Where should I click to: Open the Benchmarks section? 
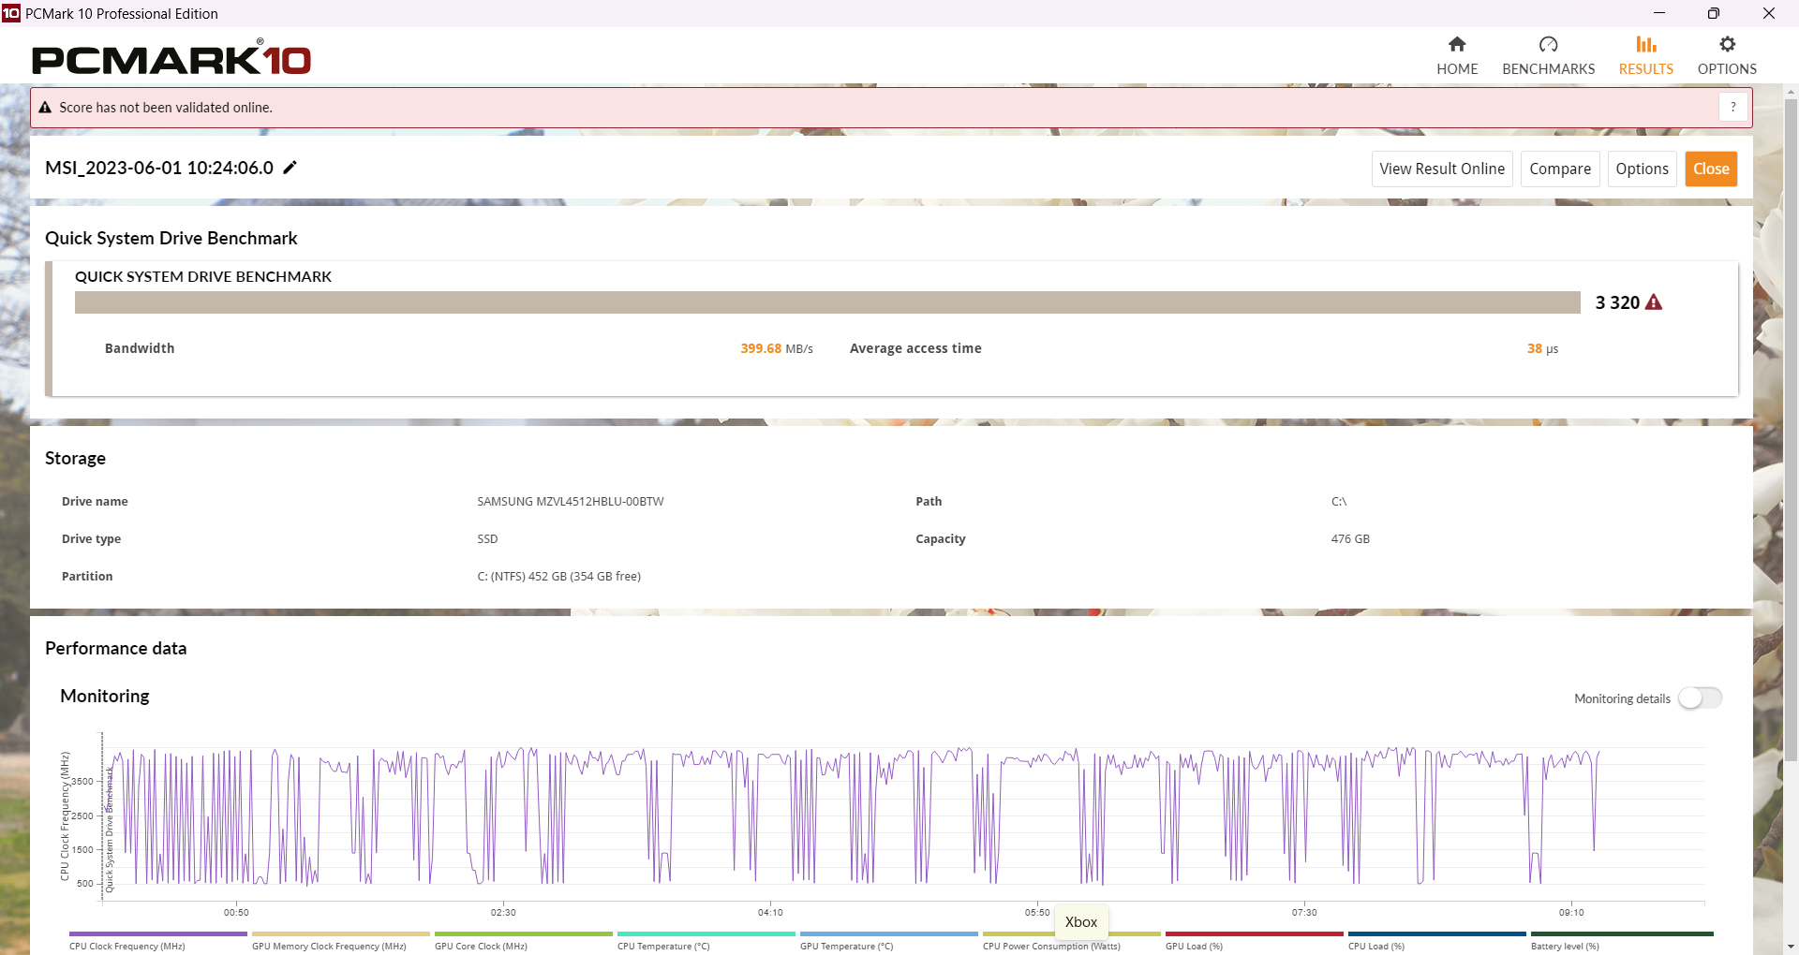1548,56
